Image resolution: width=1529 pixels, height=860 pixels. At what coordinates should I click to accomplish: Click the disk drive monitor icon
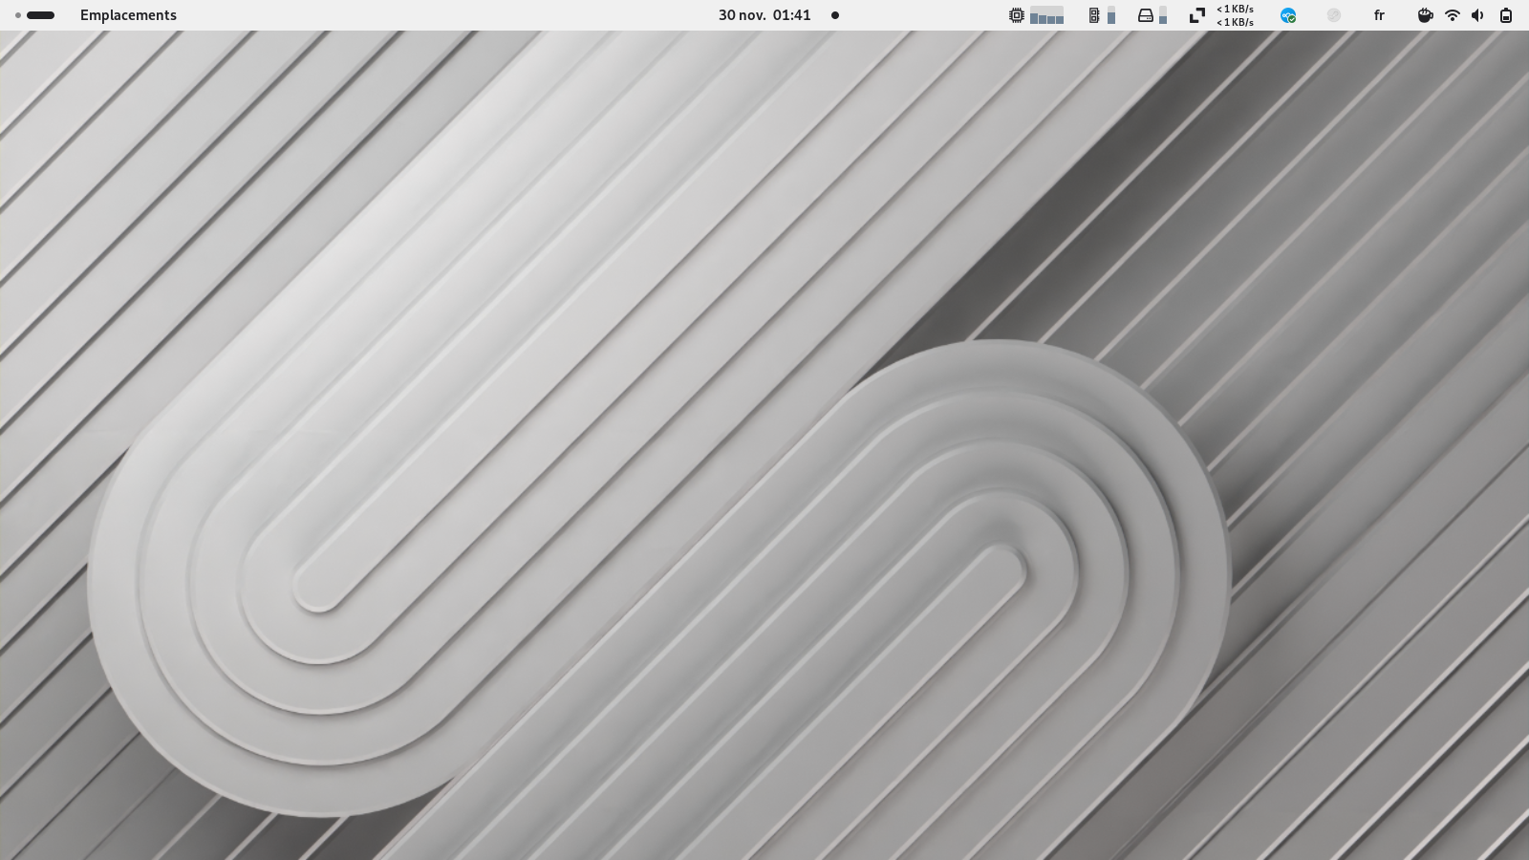coord(1146,15)
